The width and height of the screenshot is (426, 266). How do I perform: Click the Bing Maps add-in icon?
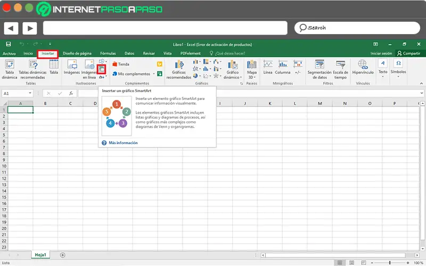[159, 64]
